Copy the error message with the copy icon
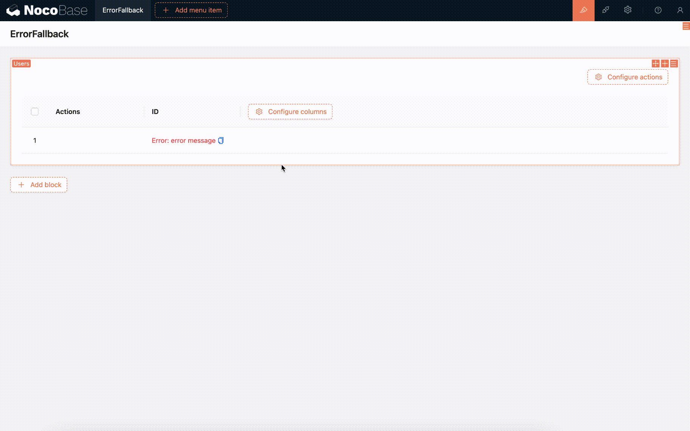The height and width of the screenshot is (431, 690). click(221, 141)
